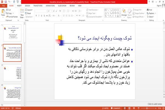Click Sign in at top right

point(159,6)
